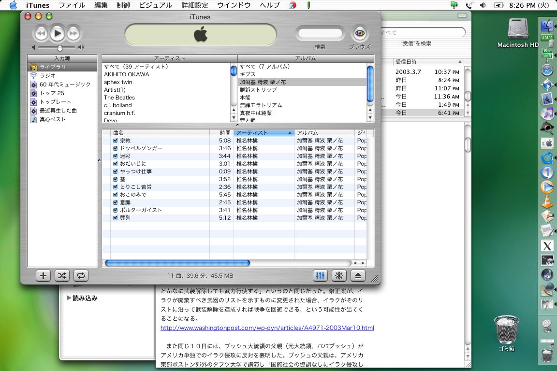
Task: Click the album list scrollbar thumb
Action: tap(370, 84)
